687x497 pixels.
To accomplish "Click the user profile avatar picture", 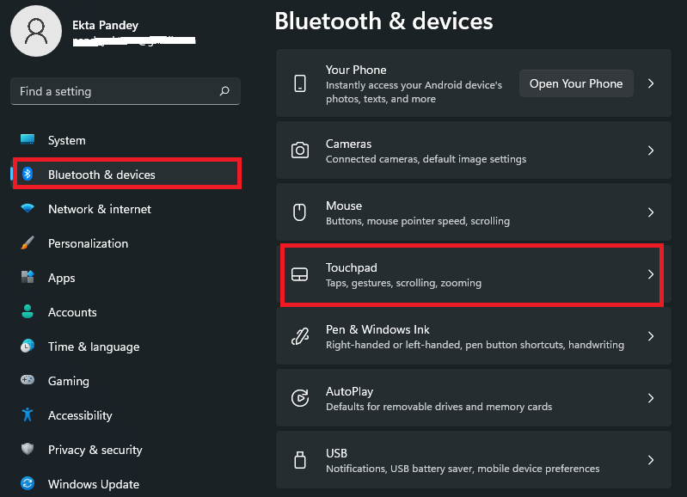I will click(35, 32).
